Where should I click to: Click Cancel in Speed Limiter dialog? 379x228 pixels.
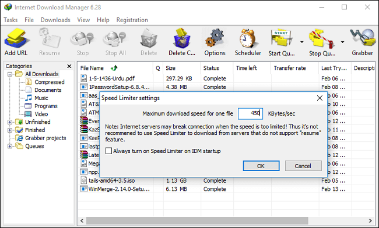click(x=303, y=166)
